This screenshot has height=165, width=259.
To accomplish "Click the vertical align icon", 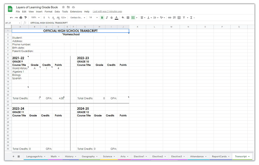I will click(148, 18).
